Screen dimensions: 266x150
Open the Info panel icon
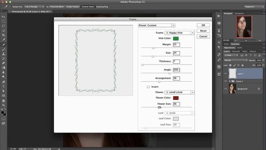coord(219,23)
